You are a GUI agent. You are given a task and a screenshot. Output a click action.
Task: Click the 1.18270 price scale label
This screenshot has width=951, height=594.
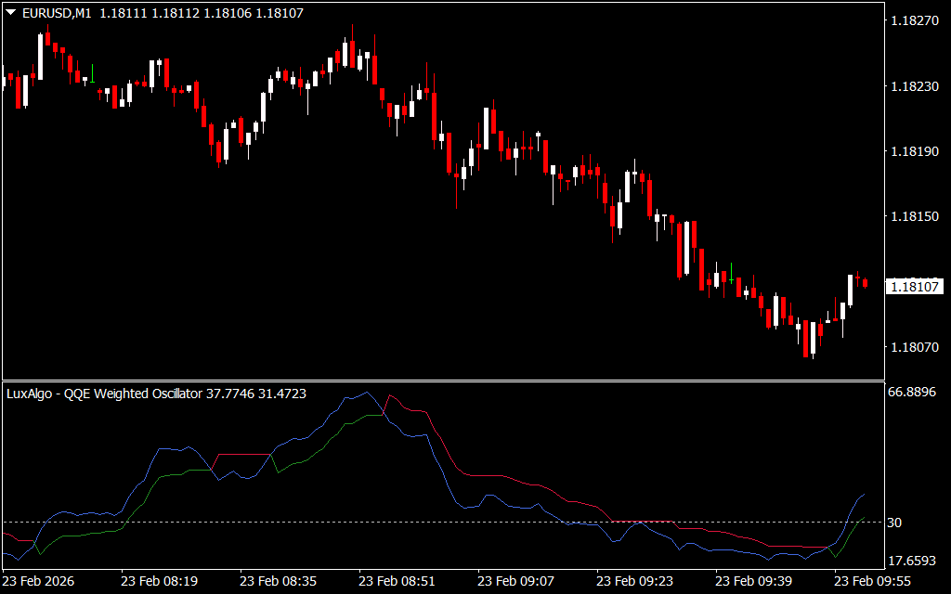pyautogui.click(x=914, y=20)
